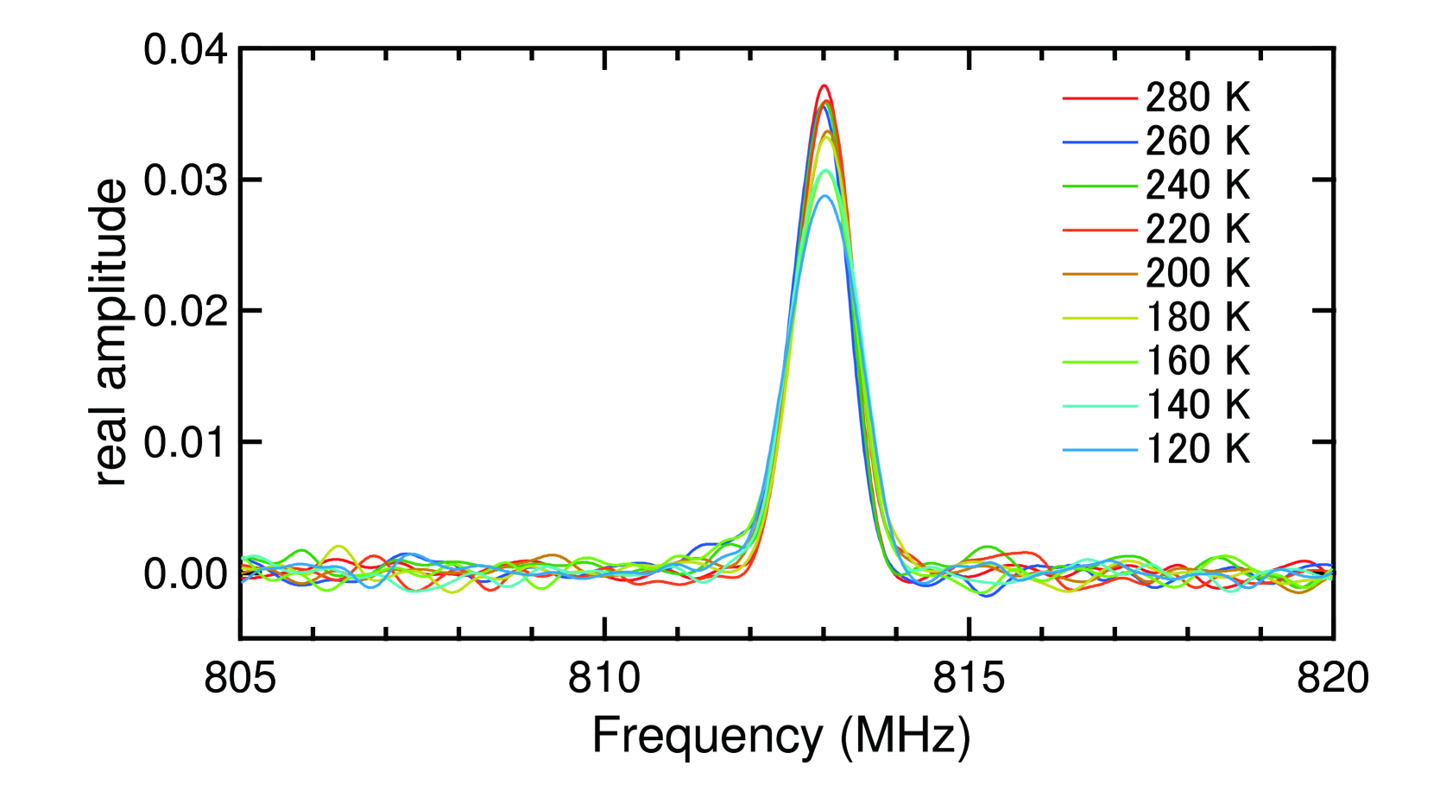Screen dimensions: 1434x785
Task: Click the Frequency (MHz) axis title
Action: (781, 737)
